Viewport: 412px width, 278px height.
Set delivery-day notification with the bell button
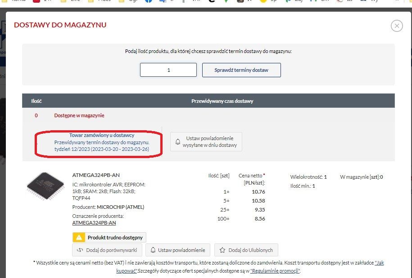pos(206,142)
